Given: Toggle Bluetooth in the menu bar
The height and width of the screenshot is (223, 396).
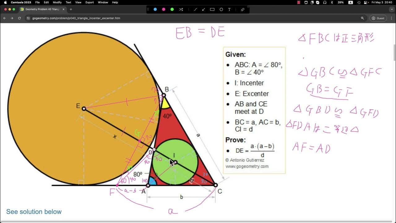Looking at the screenshot, I should [x=331, y=2].
